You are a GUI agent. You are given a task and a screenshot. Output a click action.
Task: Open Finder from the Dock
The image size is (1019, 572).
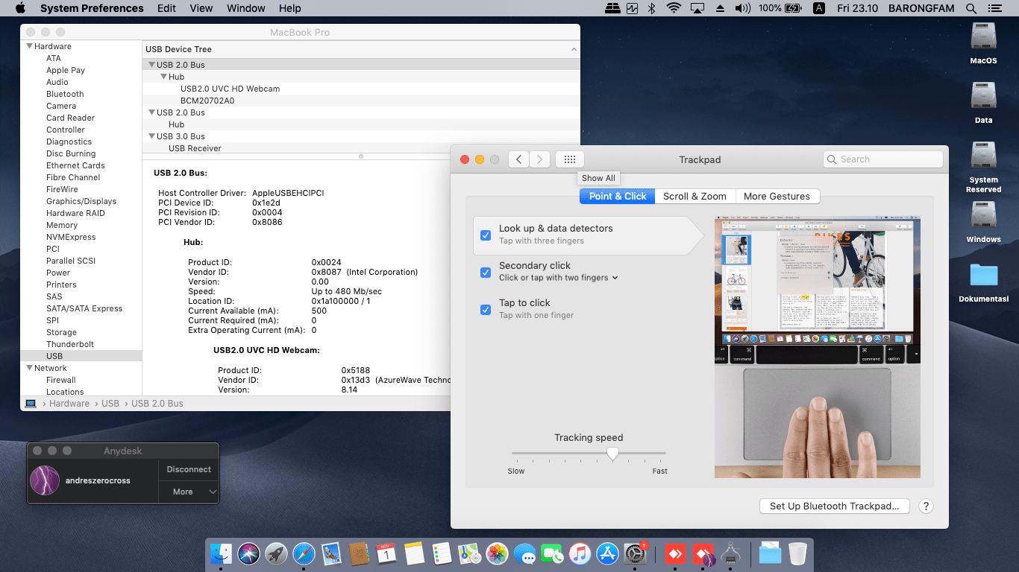pyautogui.click(x=221, y=553)
